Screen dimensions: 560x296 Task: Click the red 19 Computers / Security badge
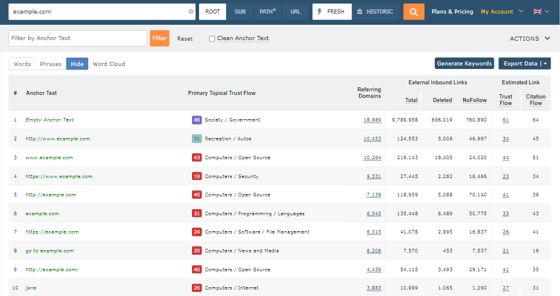pos(197,176)
